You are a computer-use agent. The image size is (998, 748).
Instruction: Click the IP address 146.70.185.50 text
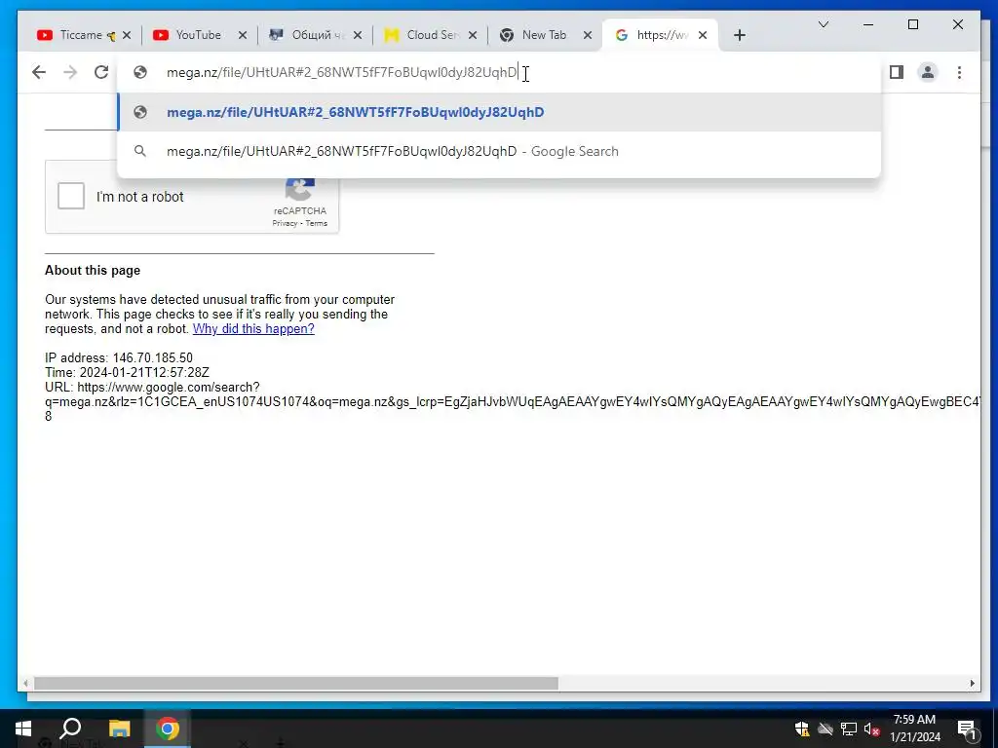118,358
